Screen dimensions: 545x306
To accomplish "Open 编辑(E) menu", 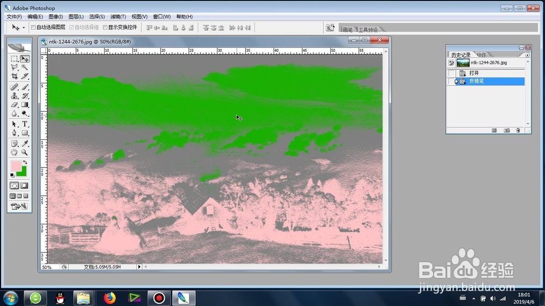I will pos(35,16).
